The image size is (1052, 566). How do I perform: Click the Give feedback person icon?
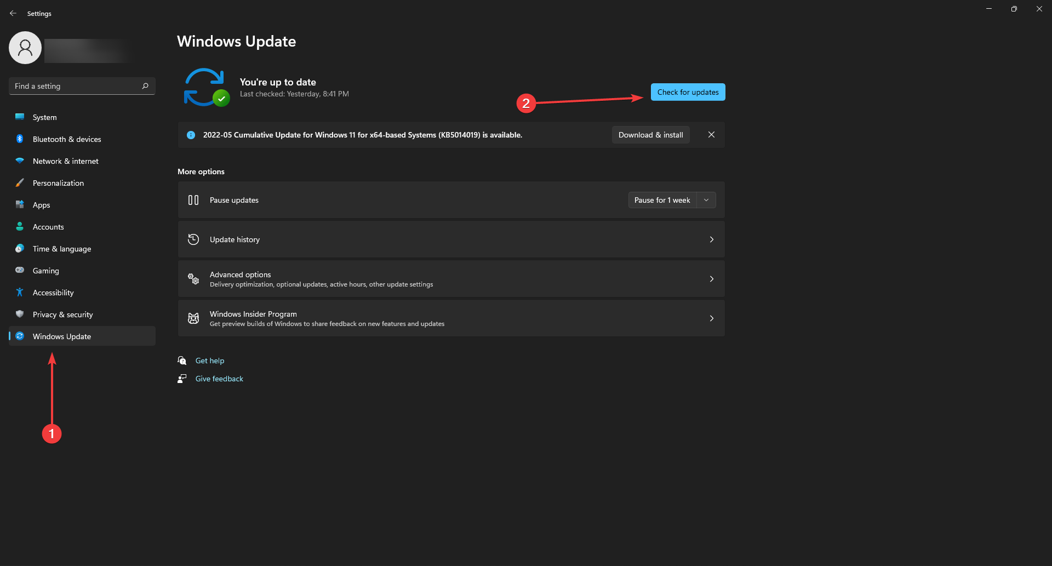[x=182, y=379]
